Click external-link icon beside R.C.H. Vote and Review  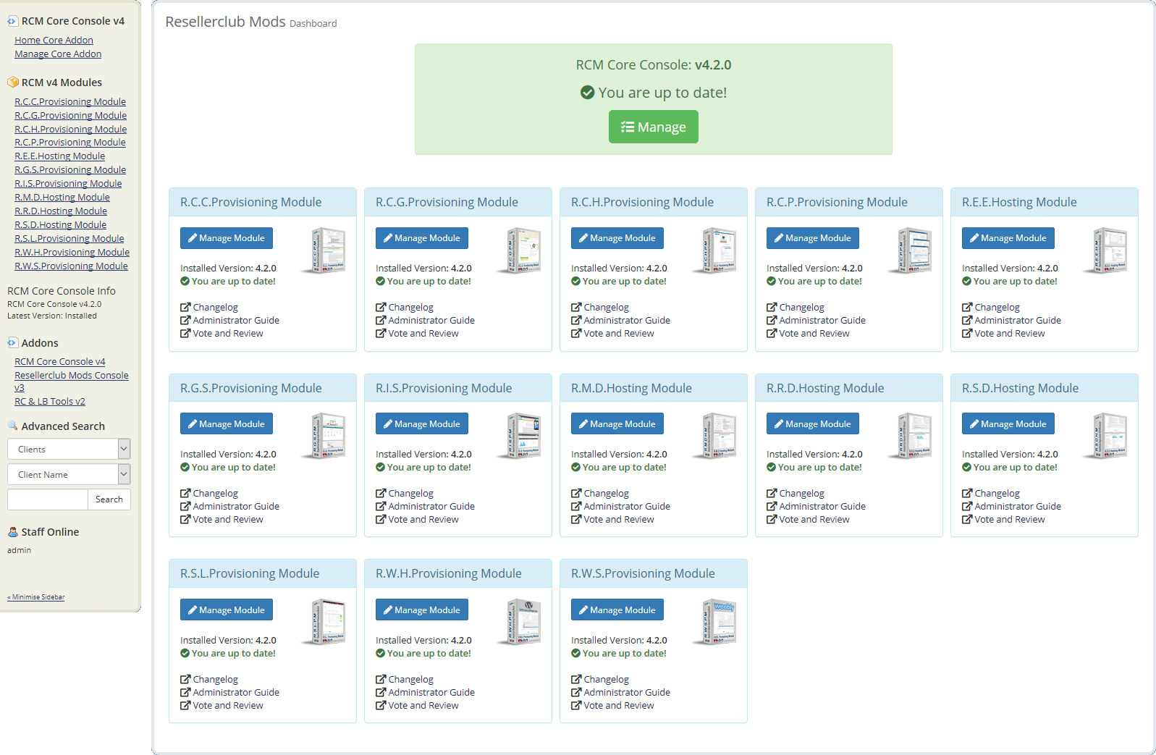click(576, 333)
